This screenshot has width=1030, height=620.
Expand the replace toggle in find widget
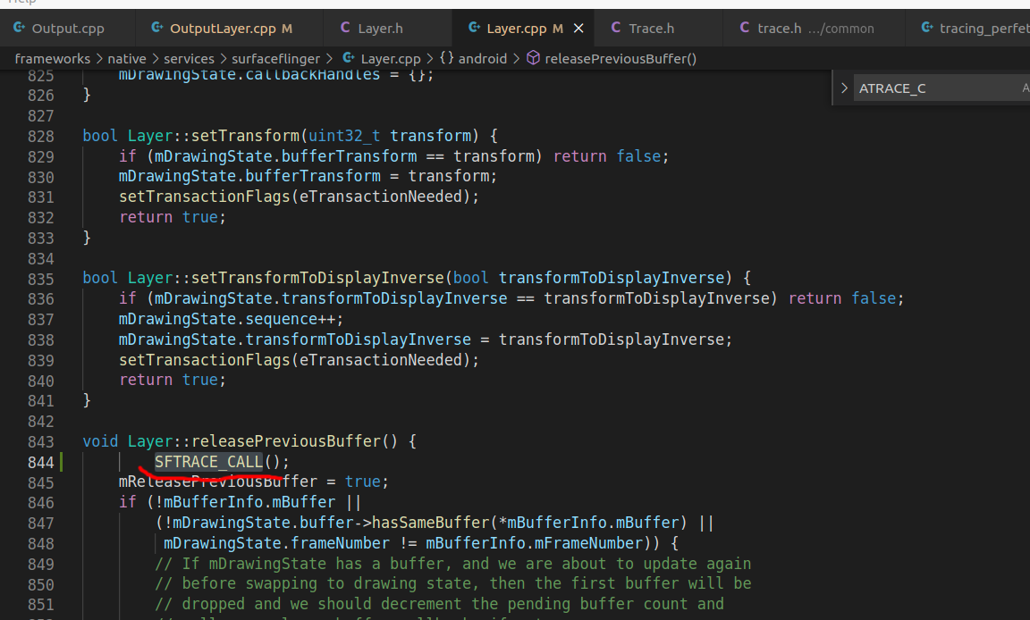click(844, 88)
